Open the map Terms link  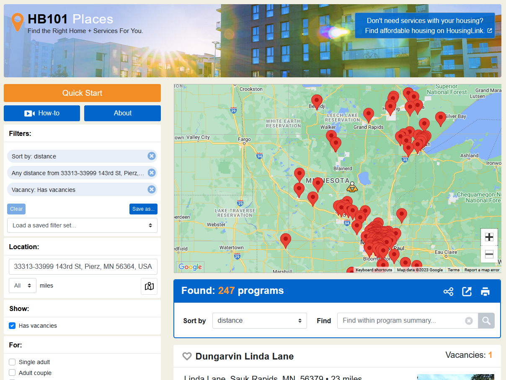coord(454,270)
